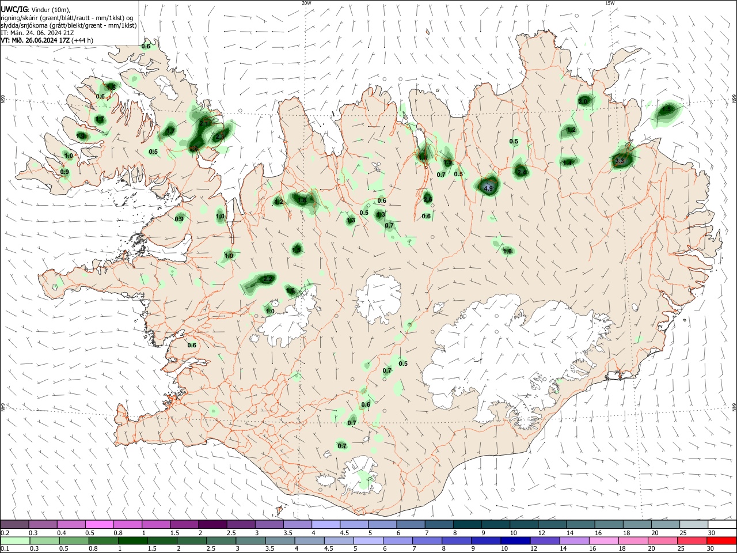
Task: Click the bright red swatch labeled 30 in lower legend
Action: coord(721,540)
